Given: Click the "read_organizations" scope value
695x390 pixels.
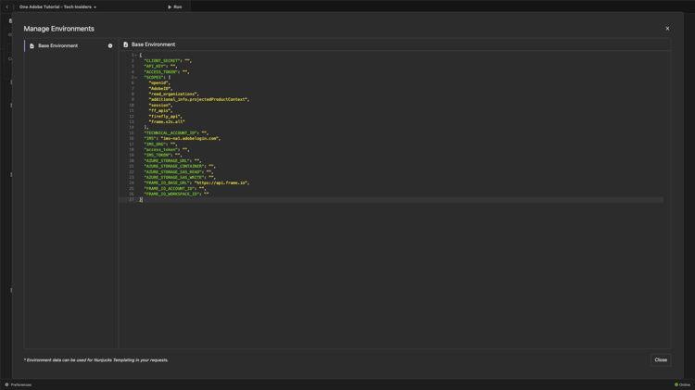Looking at the screenshot, I should point(173,94).
